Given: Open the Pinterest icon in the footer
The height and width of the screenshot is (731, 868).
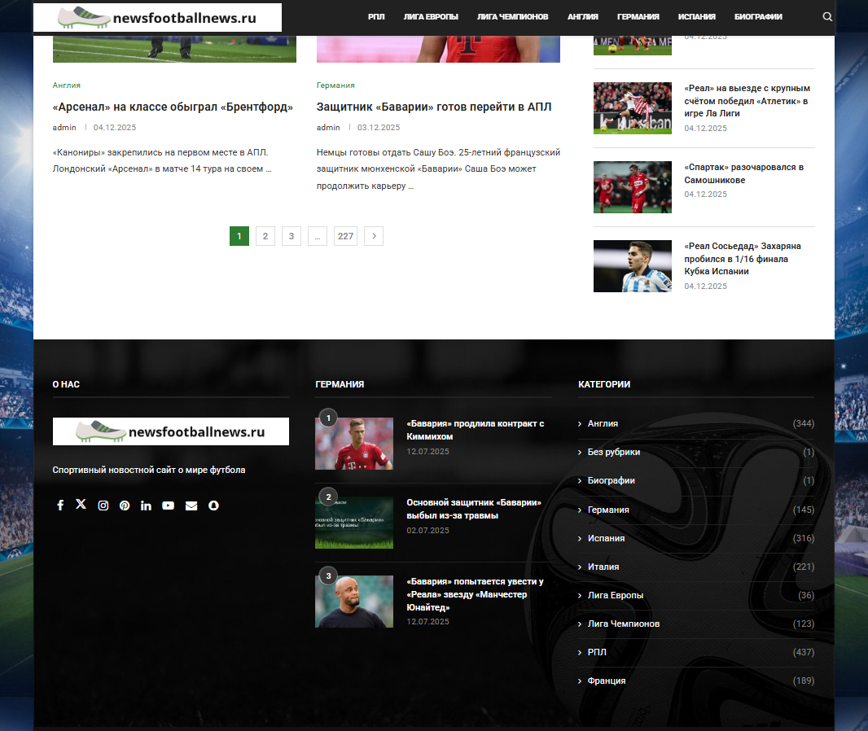Looking at the screenshot, I should (125, 506).
